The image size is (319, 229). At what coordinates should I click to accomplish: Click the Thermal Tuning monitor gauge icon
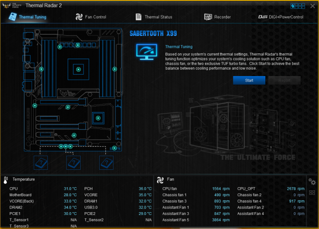tap(147, 52)
